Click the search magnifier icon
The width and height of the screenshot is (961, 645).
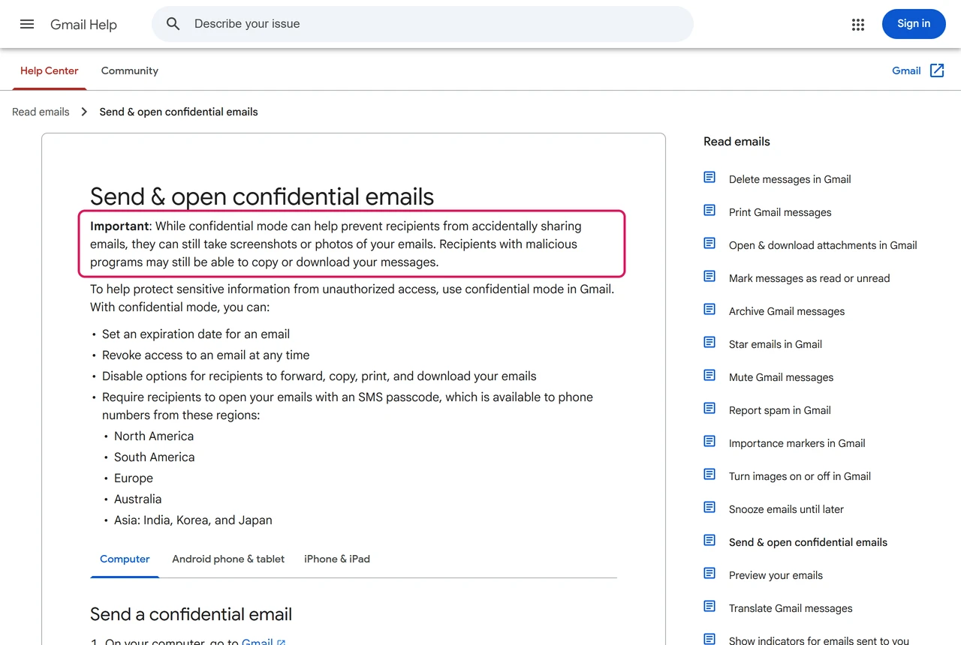[x=173, y=24]
